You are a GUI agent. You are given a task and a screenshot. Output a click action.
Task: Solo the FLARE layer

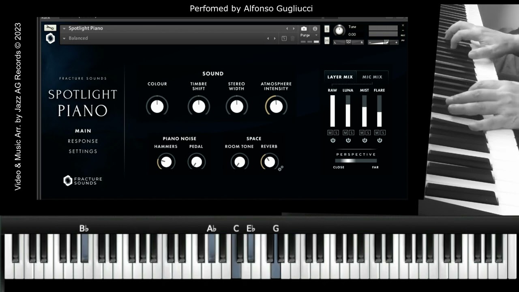click(383, 133)
